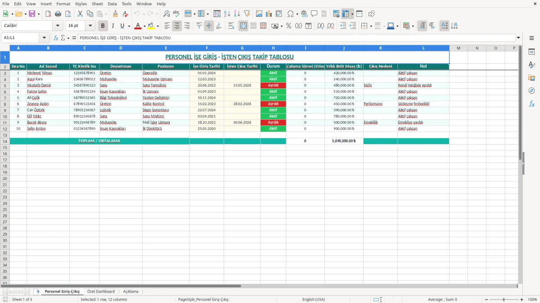Viewport: 540px width, 303px height.
Task: Select column header H
Action: 273,48
